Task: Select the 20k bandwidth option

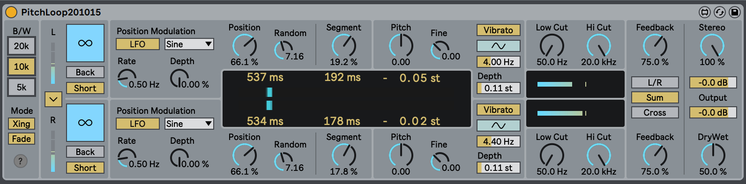Action: pos(21,46)
